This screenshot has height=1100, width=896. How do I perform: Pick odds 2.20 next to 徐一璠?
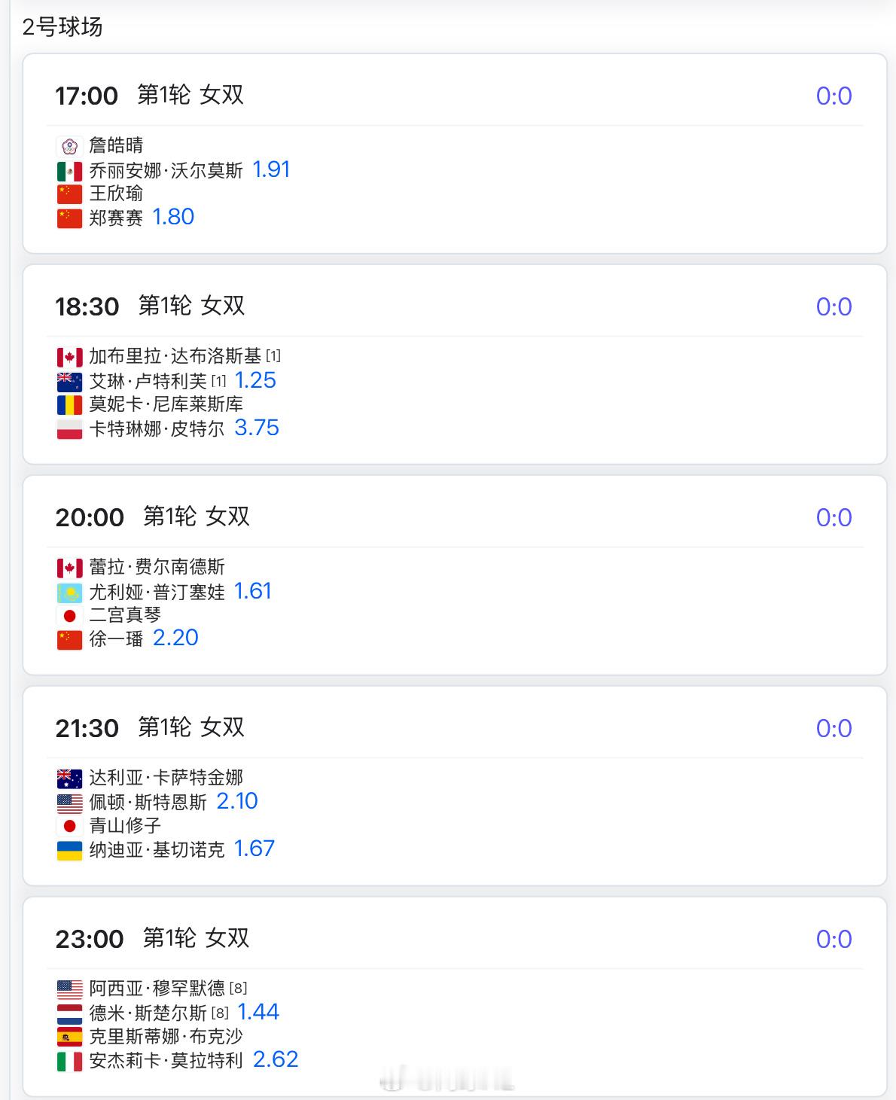pos(175,638)
